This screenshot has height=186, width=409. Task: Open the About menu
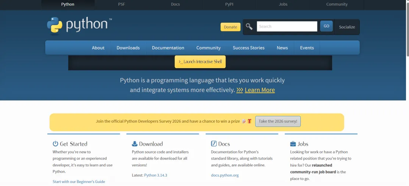click(x=98, y=48)
